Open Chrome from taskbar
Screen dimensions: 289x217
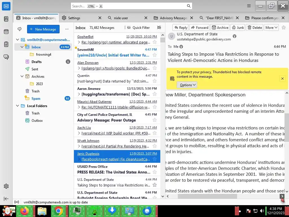[x=58, y=211]
